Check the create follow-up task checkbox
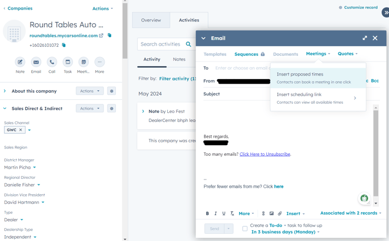 [245, 229]
